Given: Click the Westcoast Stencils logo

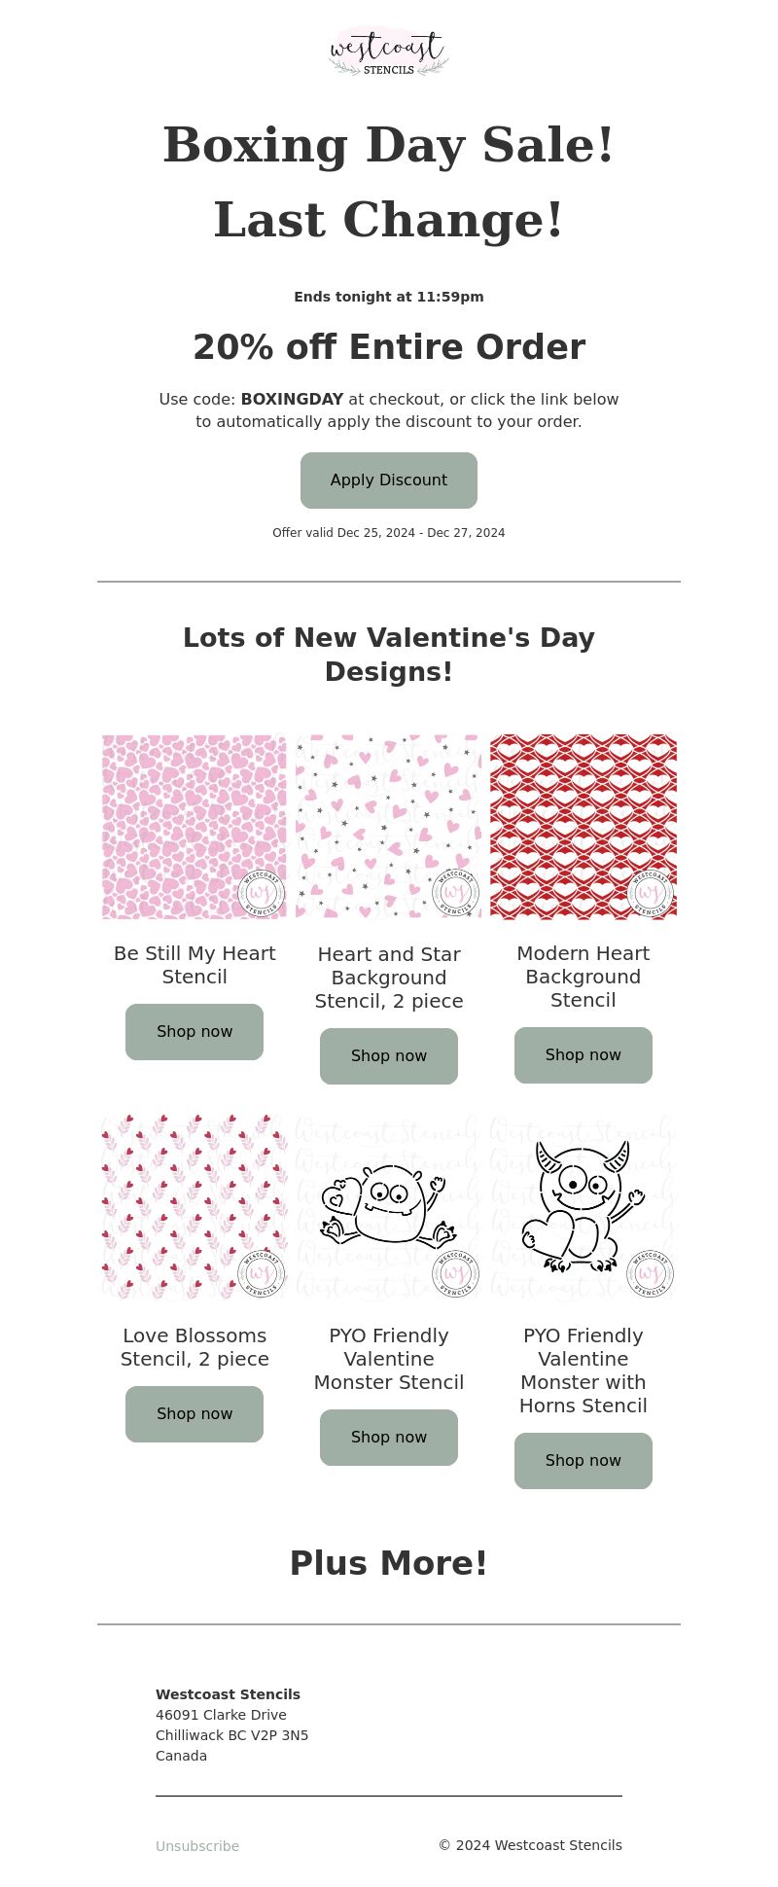Looking at the screenshot, I should (x=389, y=51).
